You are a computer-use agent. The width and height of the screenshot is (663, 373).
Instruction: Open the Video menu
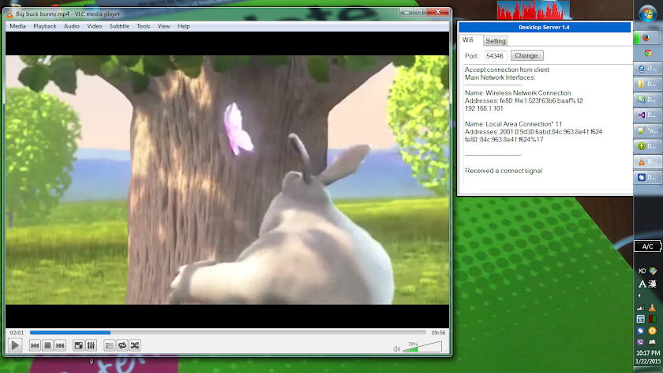(x=94, y=26)
